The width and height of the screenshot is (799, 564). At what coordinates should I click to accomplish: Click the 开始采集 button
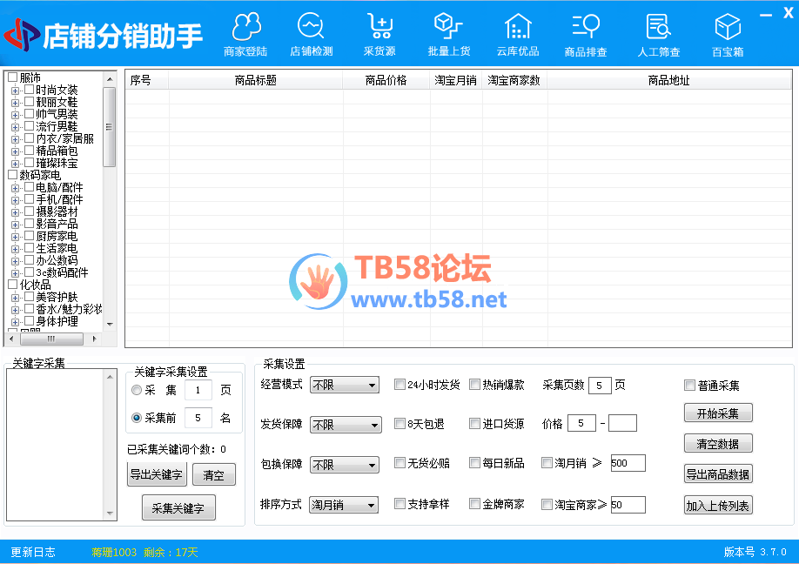point(718,413)
